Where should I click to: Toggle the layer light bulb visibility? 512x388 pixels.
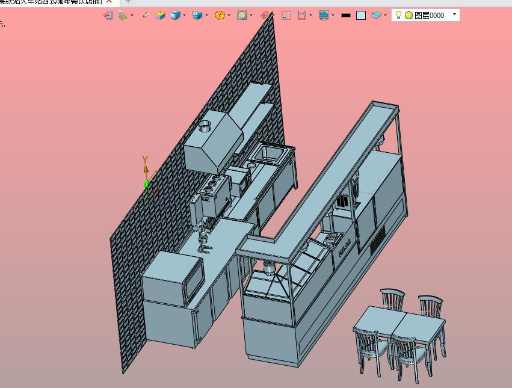point(398,15)
